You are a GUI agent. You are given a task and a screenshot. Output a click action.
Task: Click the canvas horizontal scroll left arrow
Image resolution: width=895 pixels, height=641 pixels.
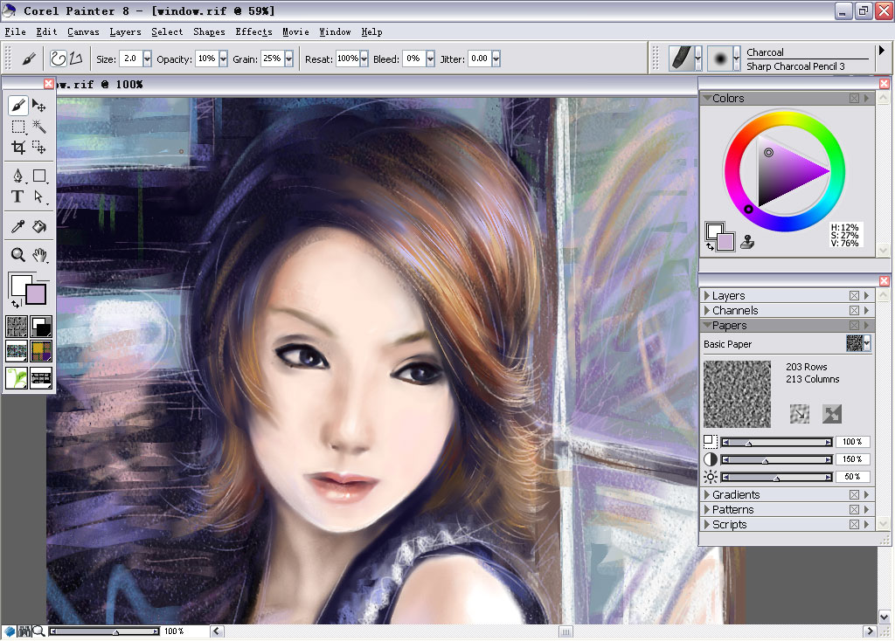(x=217, y=631)
